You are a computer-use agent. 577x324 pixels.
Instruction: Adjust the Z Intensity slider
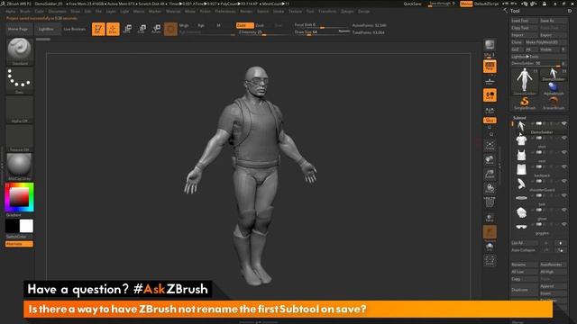point(262,32)
